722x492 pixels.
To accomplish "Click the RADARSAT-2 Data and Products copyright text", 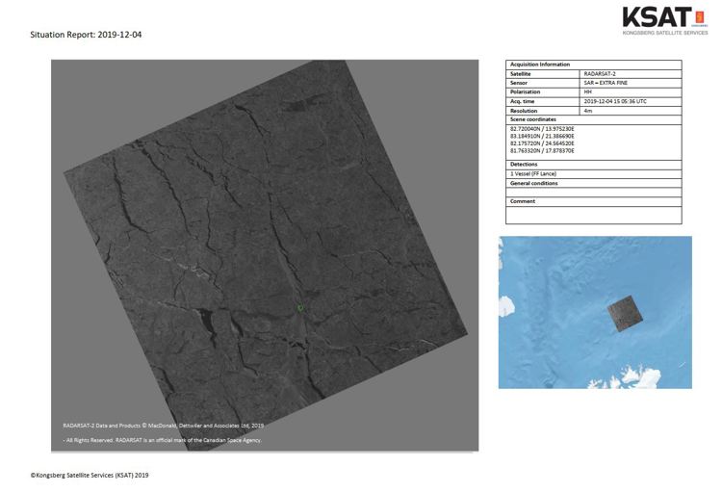I will [x=164, y=425].
